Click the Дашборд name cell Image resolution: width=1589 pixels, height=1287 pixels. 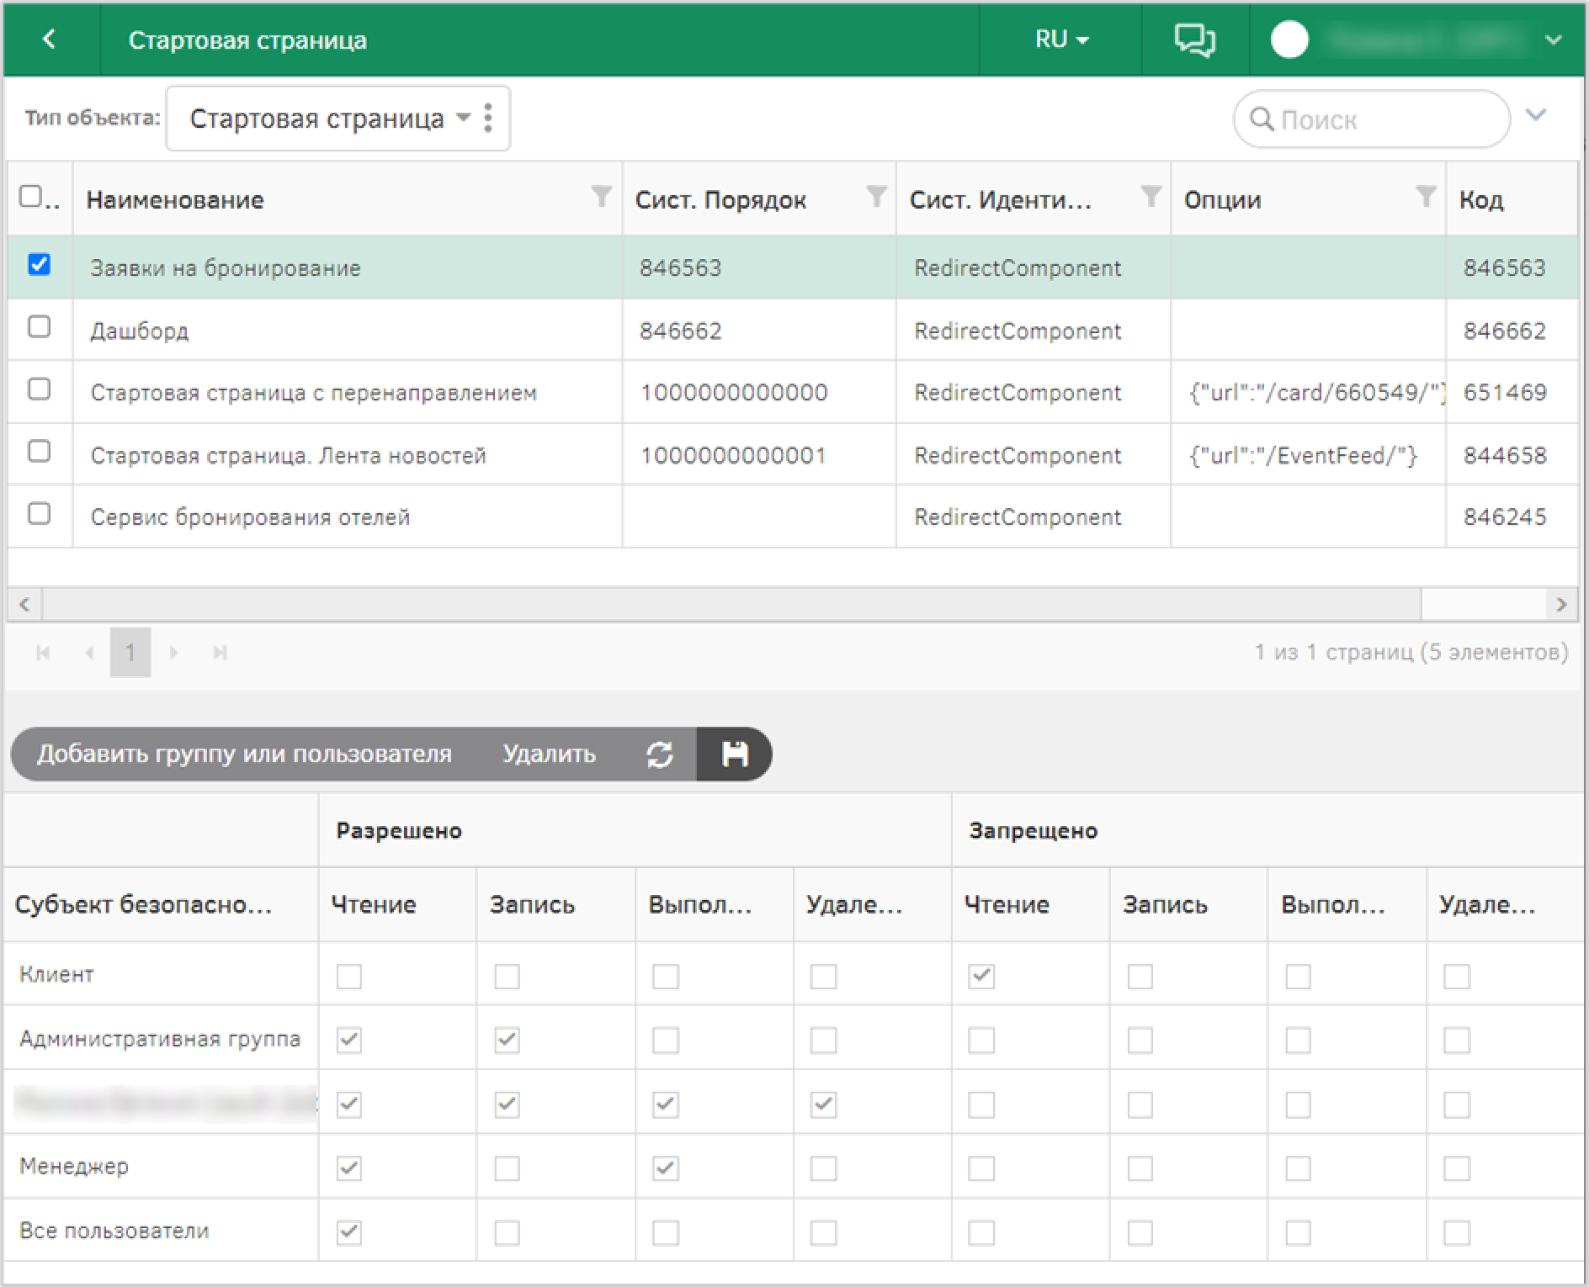point(348,331)
